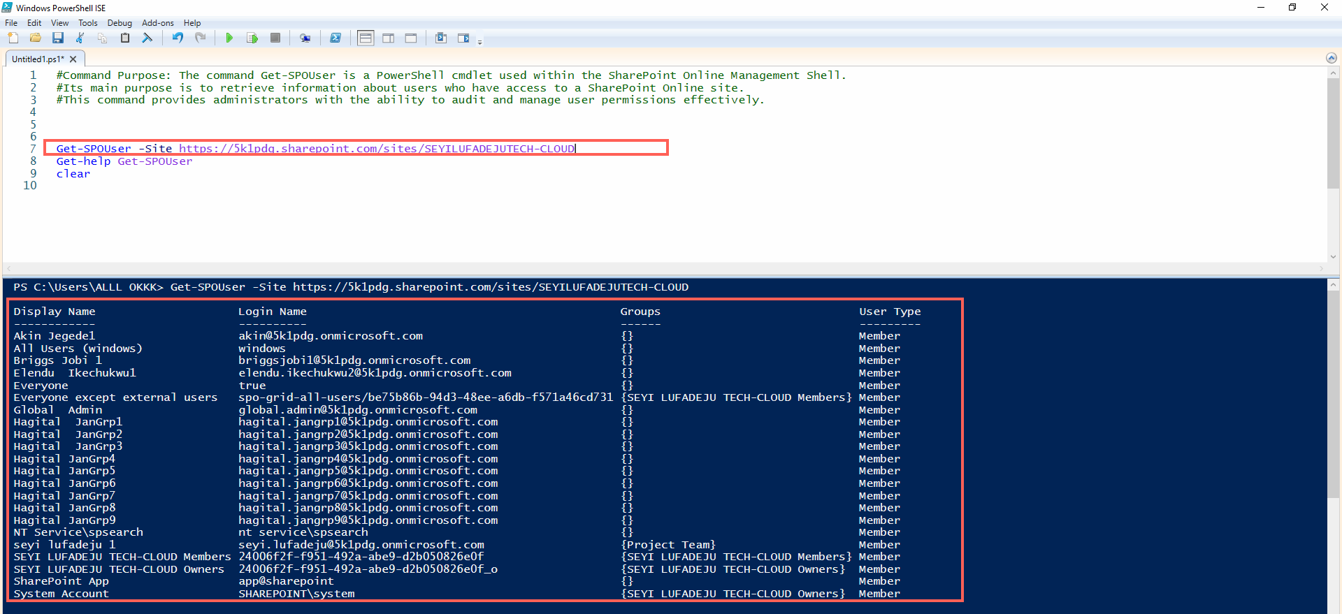1342x614 pixels.
Task: Stop Operation square icon
Action: 275,38
